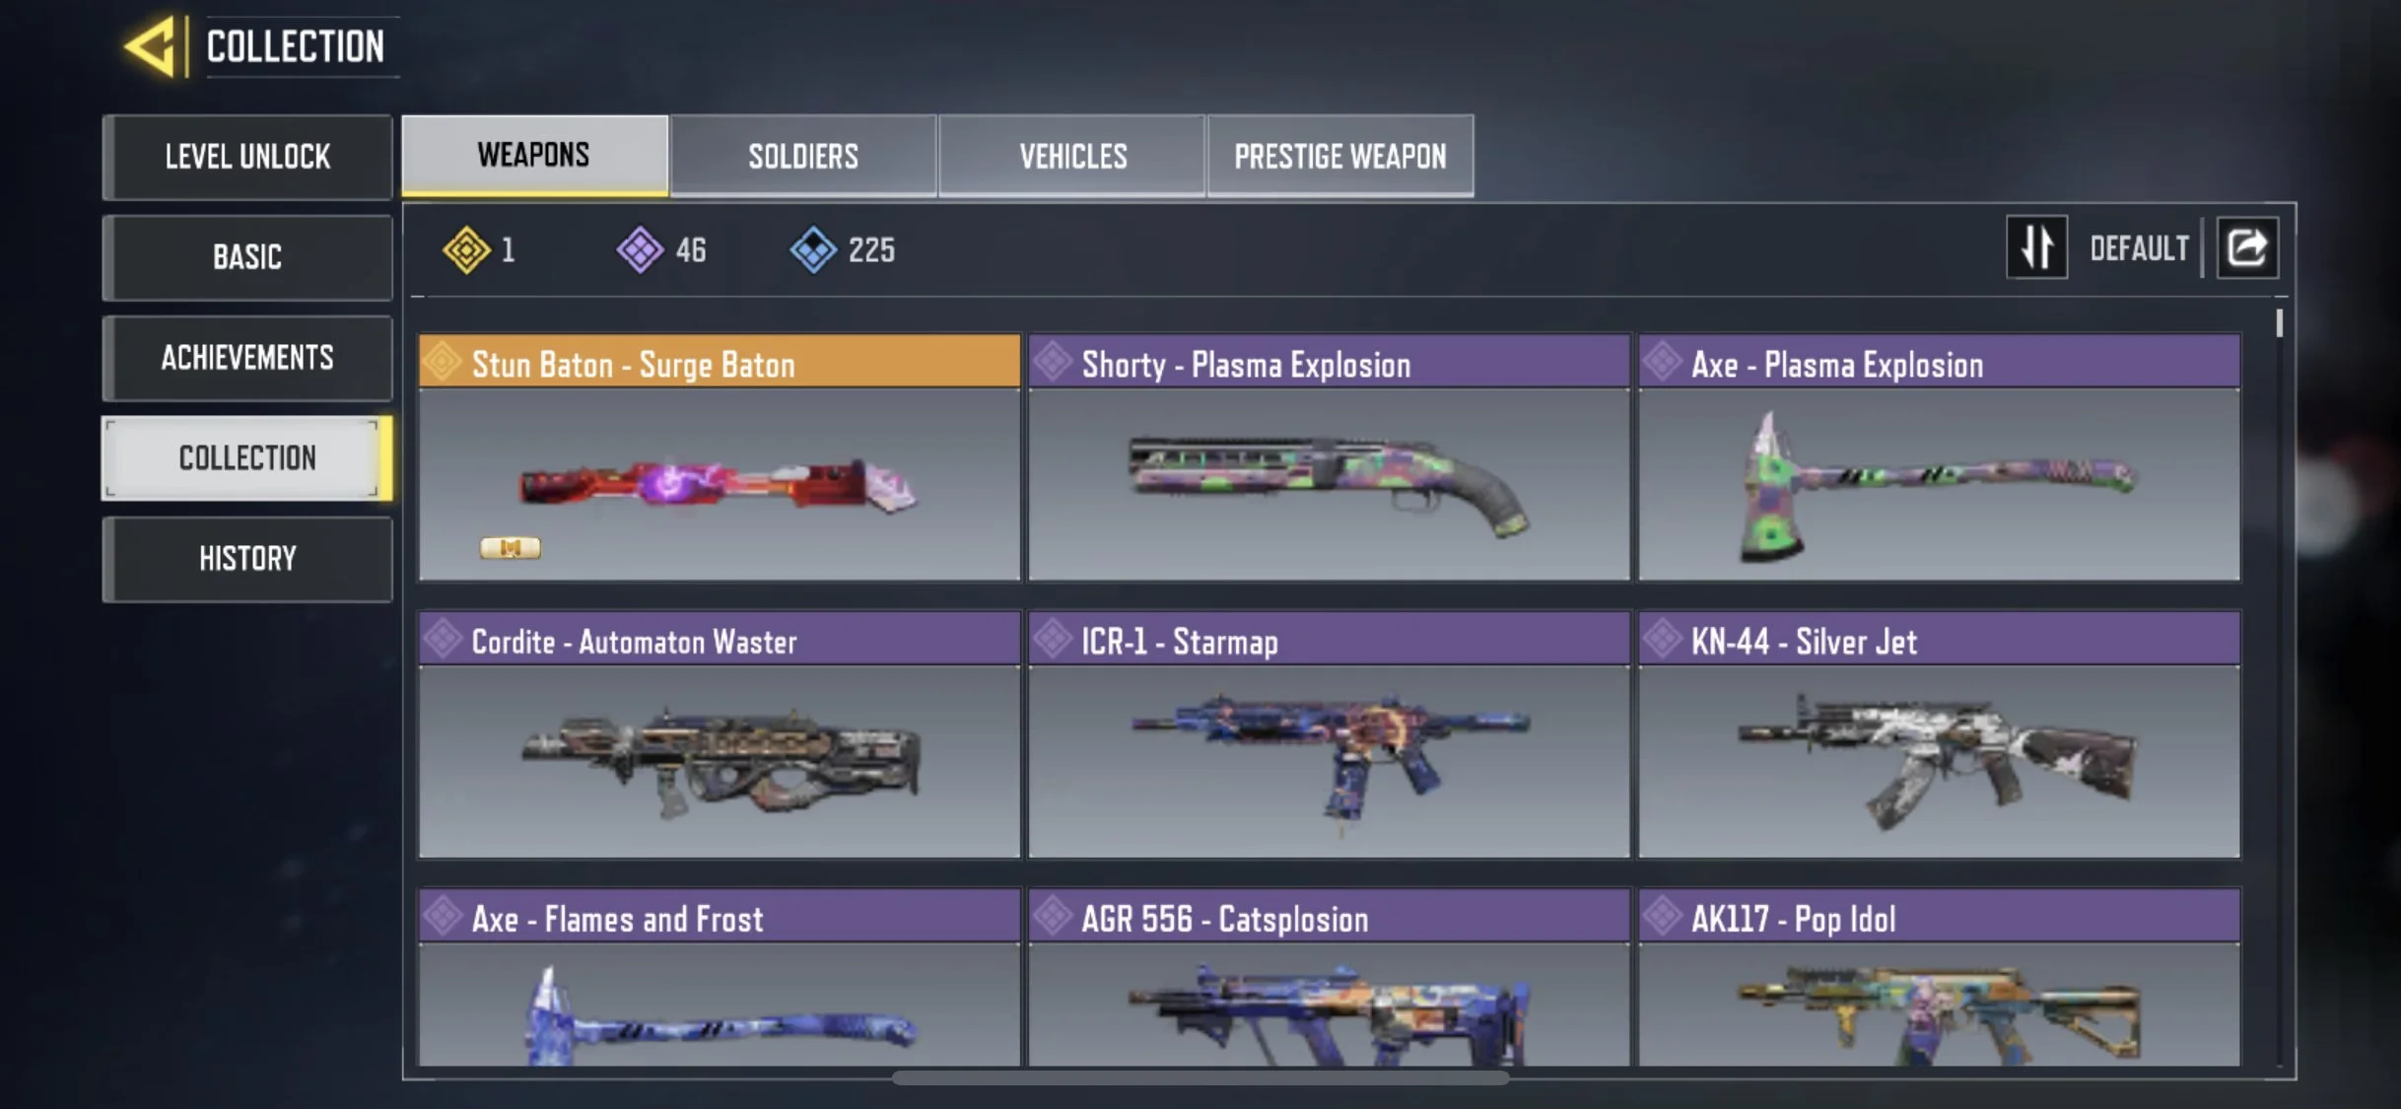Filter by legendary gold diamond icon
Viewport: 2401px width, 1109px height.
(x=466, y=249)
